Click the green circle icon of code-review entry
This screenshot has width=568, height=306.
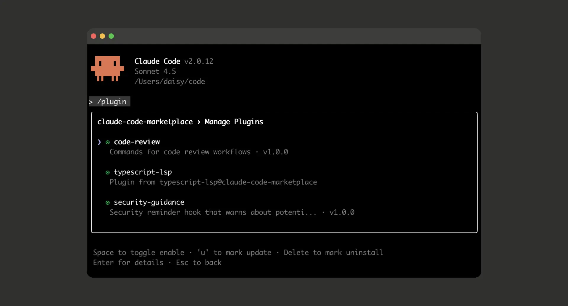108,142
